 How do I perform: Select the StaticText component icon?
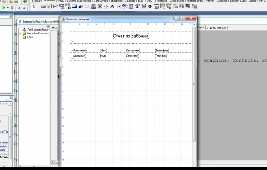click(112, 6)
